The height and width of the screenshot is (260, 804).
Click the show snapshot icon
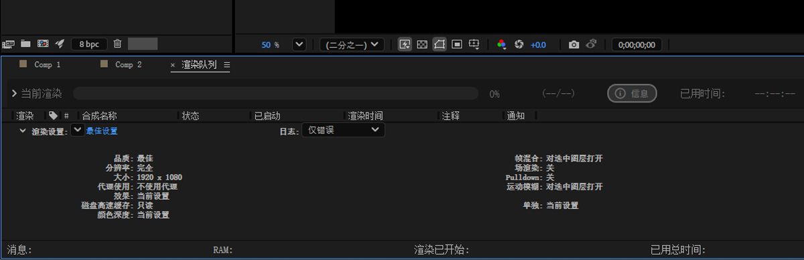tap(591, 44)
